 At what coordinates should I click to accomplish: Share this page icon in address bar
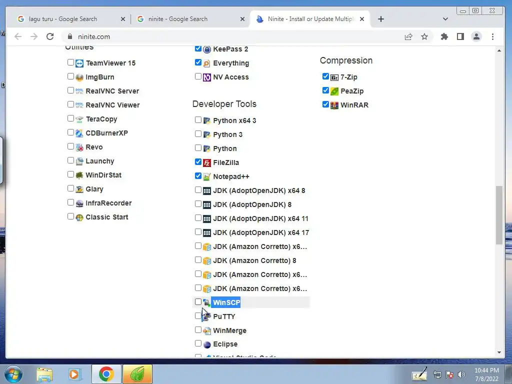tap(408, 36)
